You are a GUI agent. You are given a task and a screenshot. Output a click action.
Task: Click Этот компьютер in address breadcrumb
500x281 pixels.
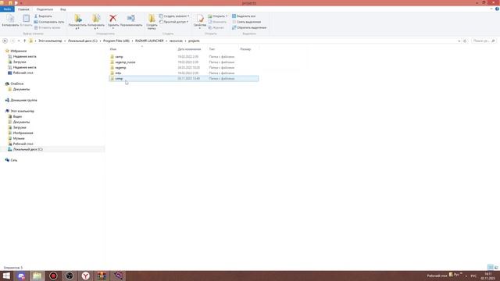[x=50, y=41]
